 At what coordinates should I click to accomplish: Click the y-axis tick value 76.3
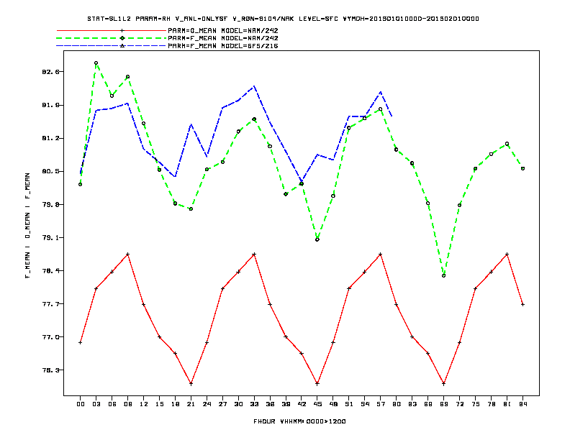tap(50, 370)
